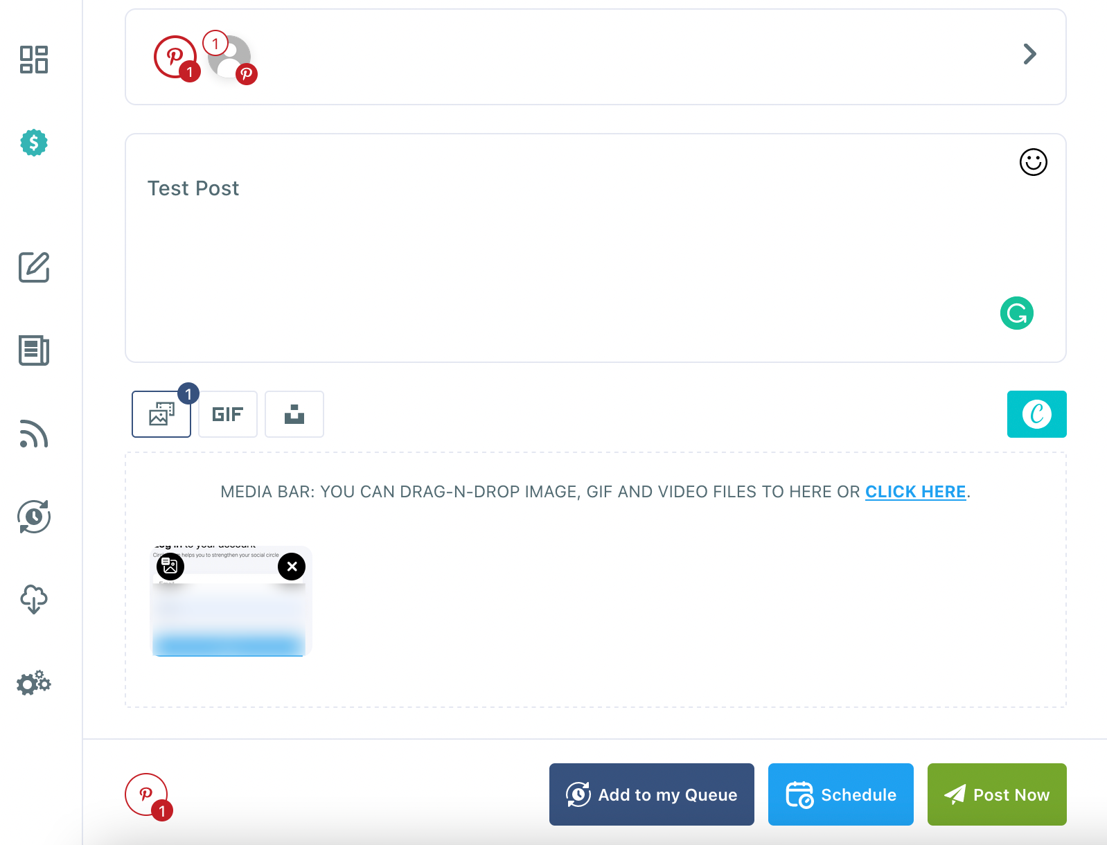Click the cloud download import icon

tap(34, 599)
